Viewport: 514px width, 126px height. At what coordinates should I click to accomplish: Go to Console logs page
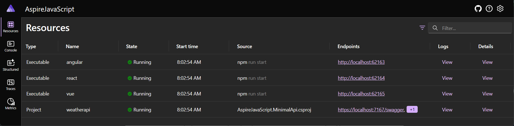[11, 46]
